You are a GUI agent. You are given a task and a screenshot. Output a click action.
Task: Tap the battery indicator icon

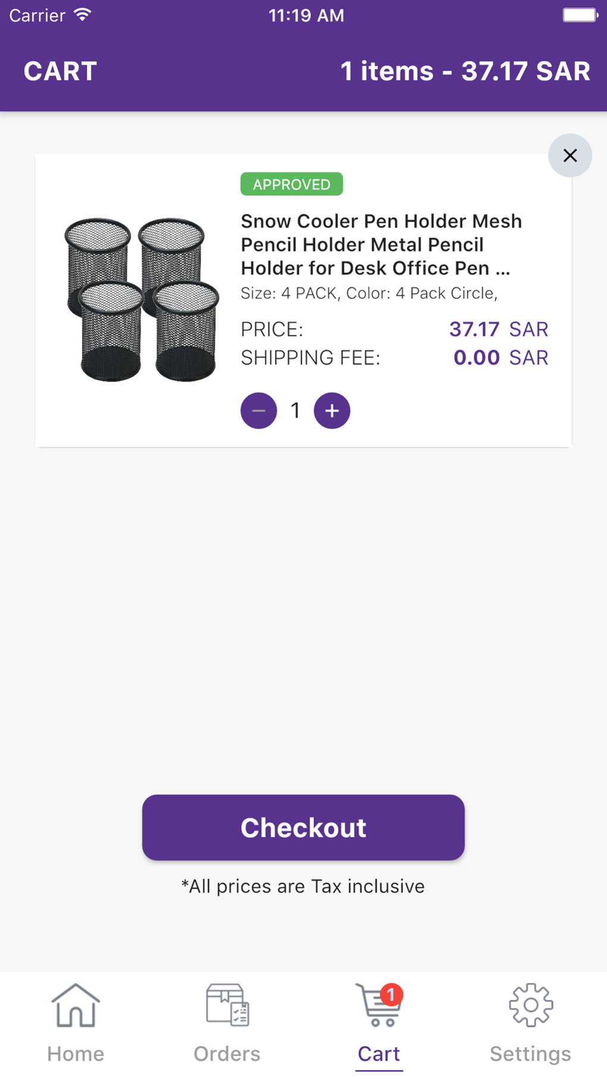coord(580,15)
